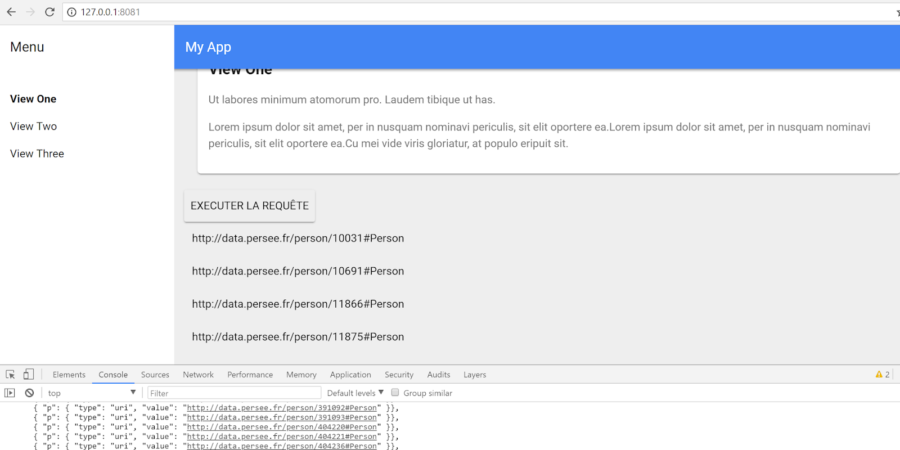Activate the DevTools inspect element picker

10,375
